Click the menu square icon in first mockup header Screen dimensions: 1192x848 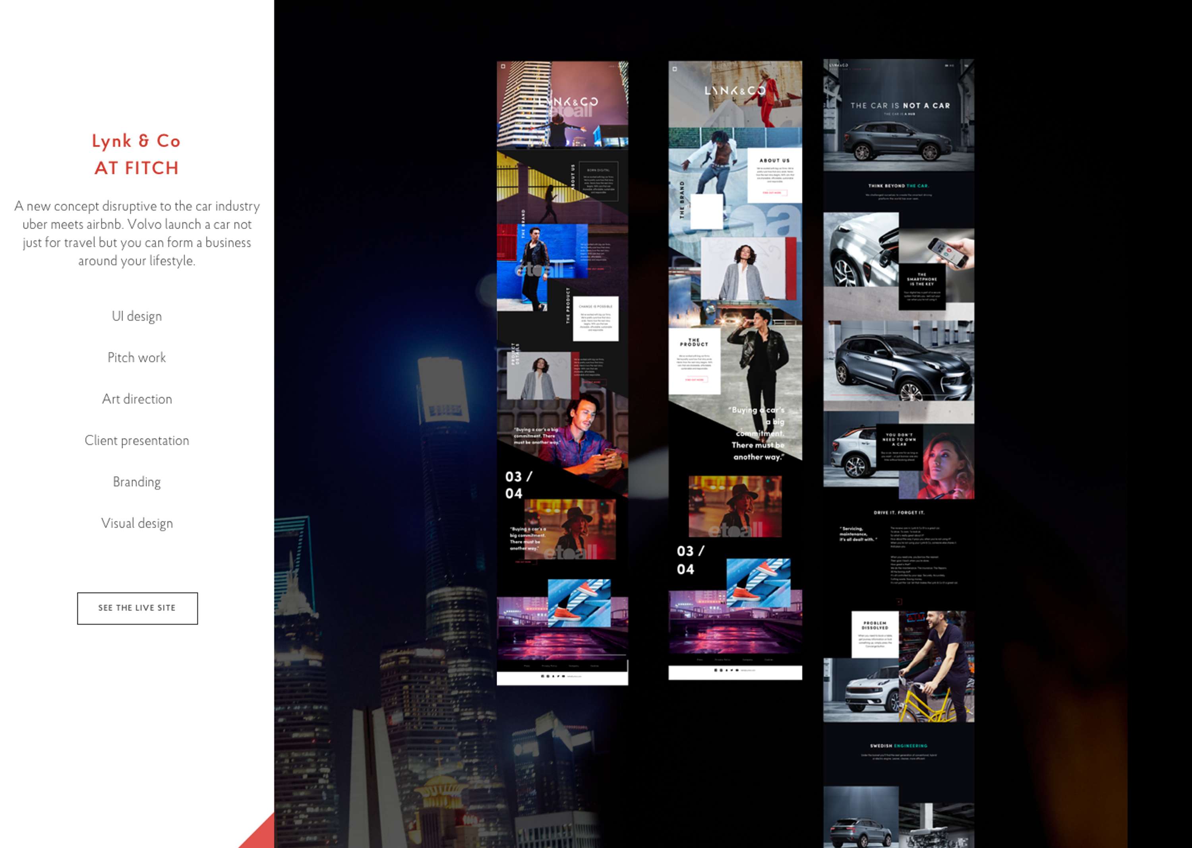(x=503, y=66)
